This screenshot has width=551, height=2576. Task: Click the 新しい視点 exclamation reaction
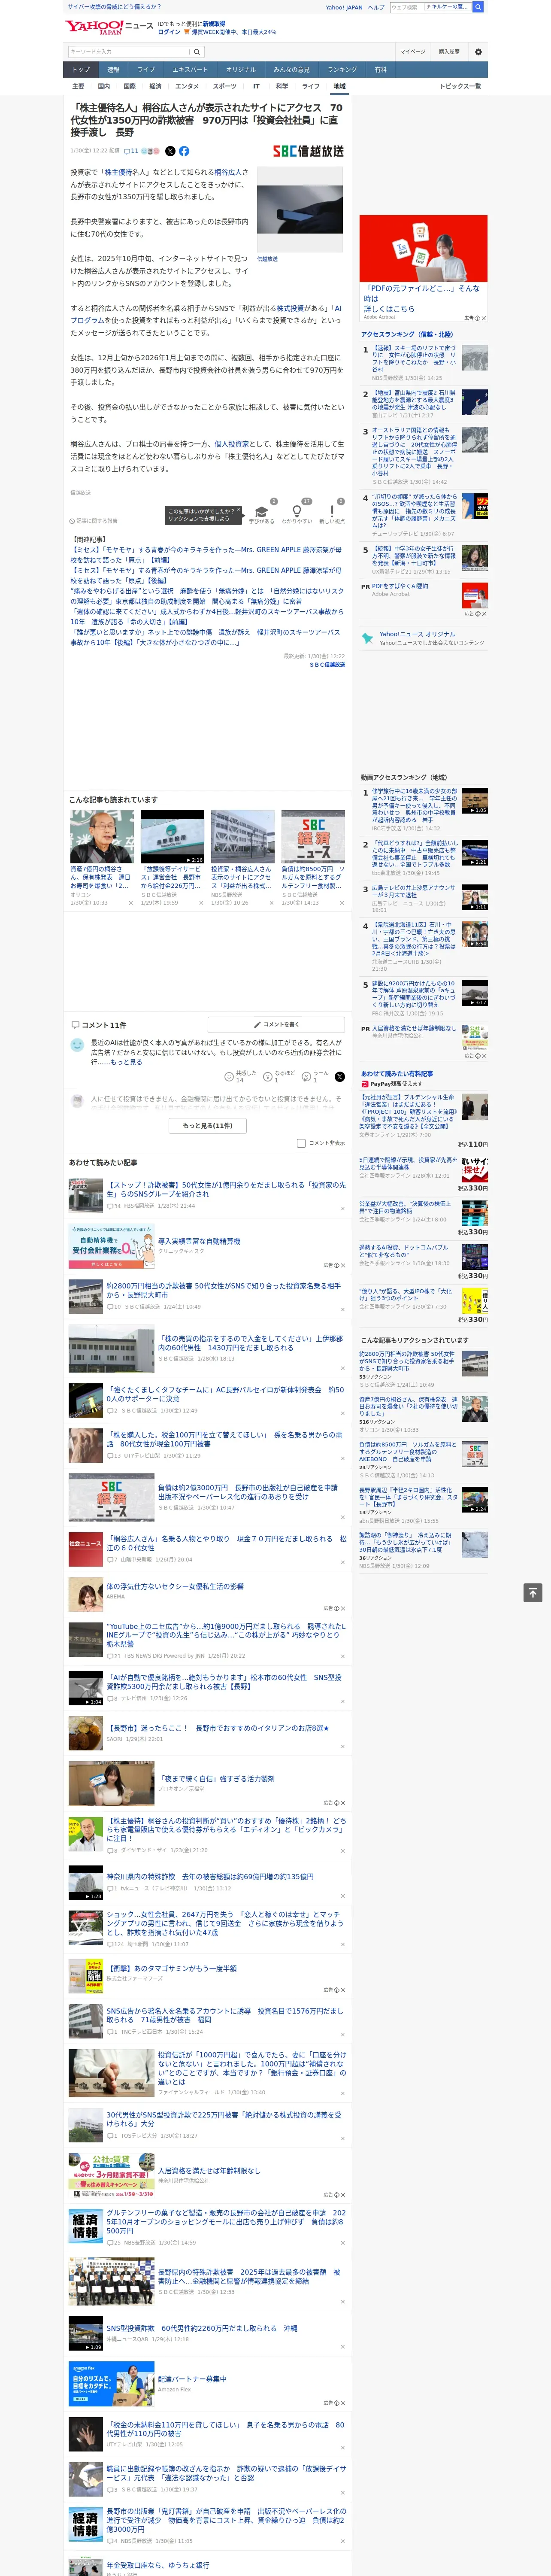tap(332, 514)
